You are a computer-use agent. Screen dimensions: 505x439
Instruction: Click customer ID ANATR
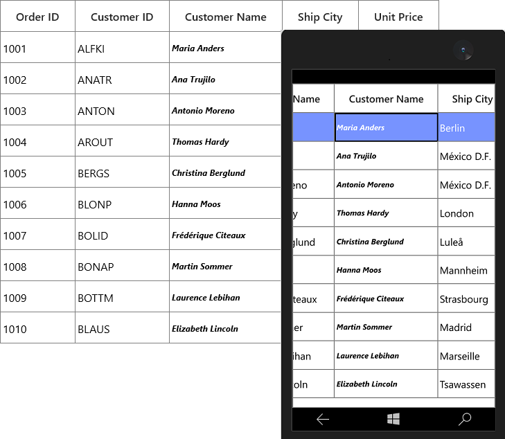[x=122, y=78]
